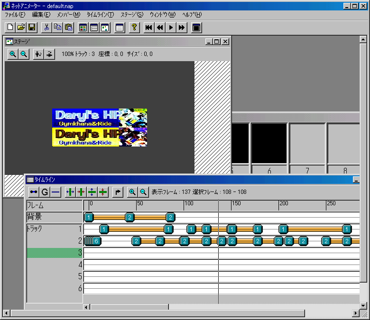370x320 pixels.
Task: Click the timeline right-turn arrow icon
Action: 118,192
